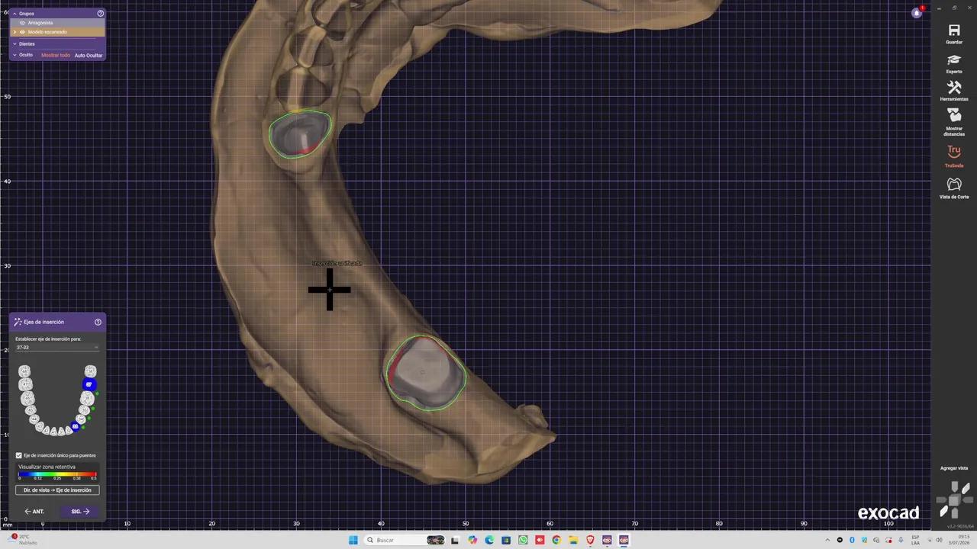Screen dimensions: 977x549
Task: Toggle visibility eye of Modelo escaneado
Action: [x=22, y=32]
